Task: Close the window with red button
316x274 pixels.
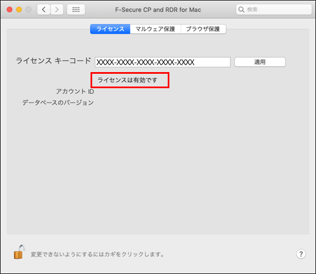Action: point(9,9)
